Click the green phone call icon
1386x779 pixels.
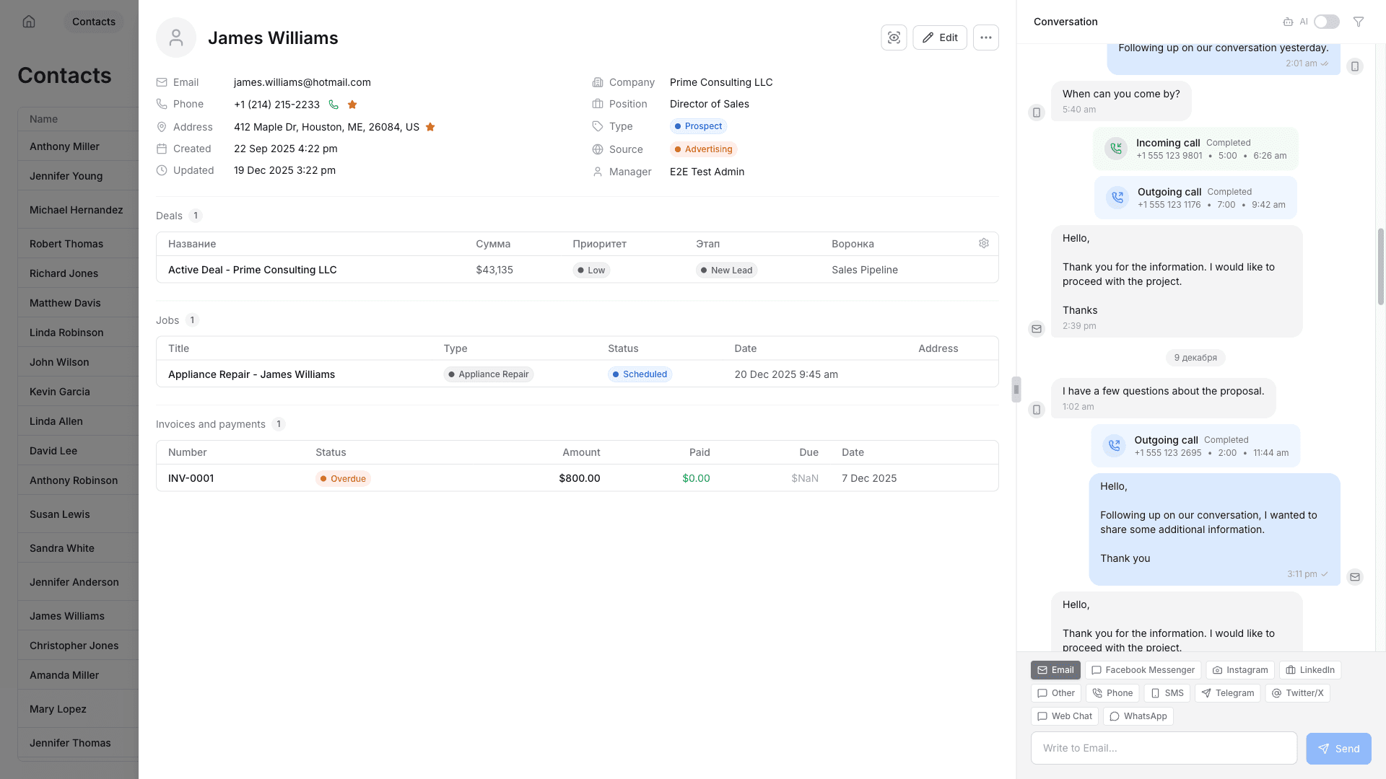coord(334,105)
